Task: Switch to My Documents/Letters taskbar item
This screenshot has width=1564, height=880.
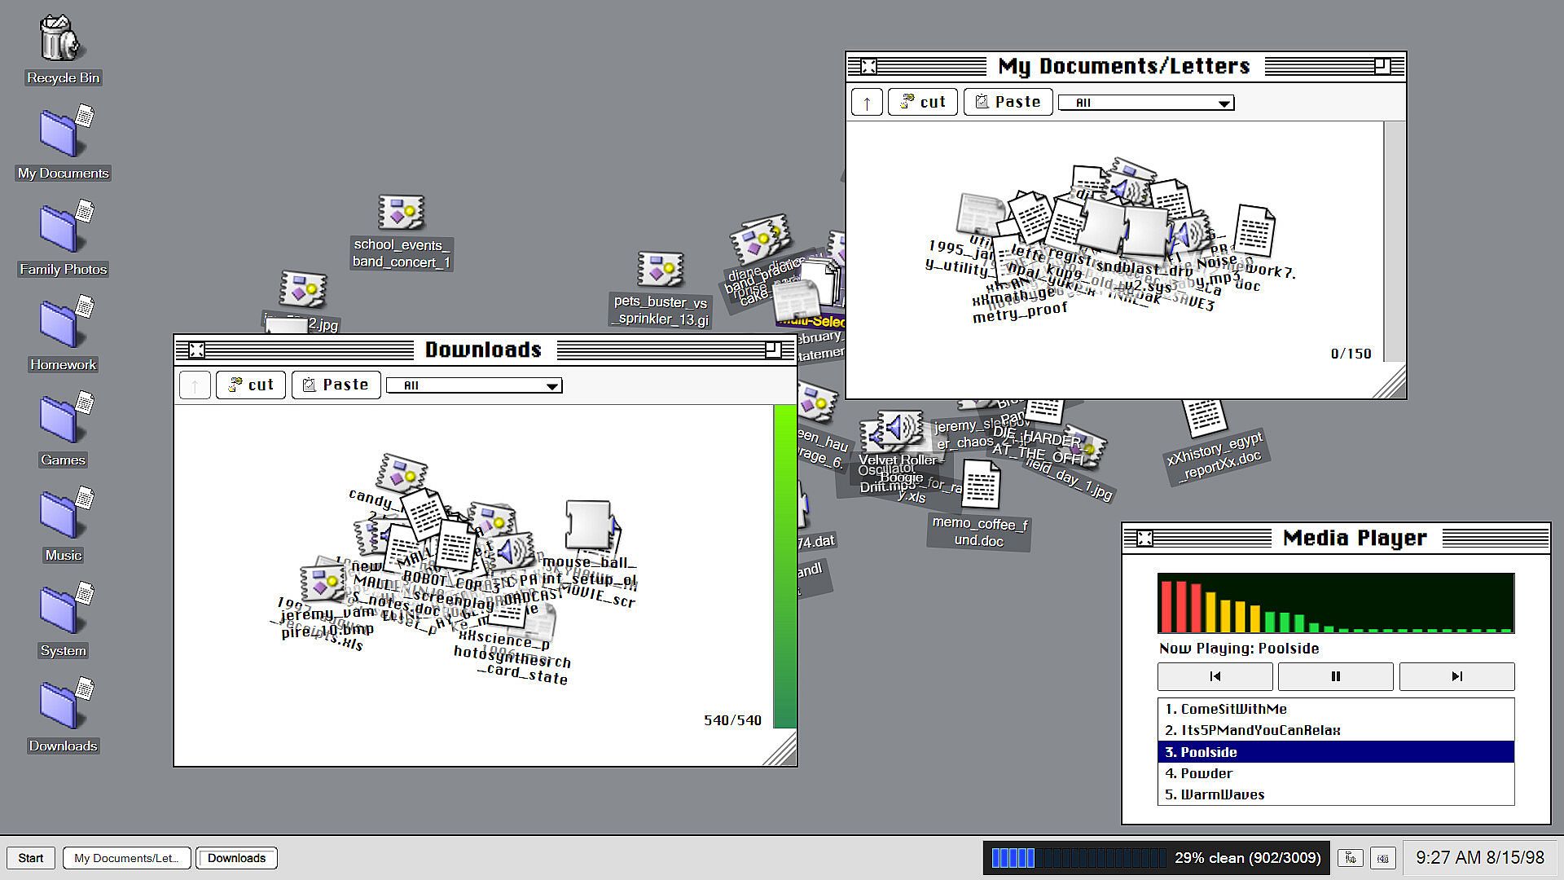Action: pyautogui.click(x=126, y=858)
